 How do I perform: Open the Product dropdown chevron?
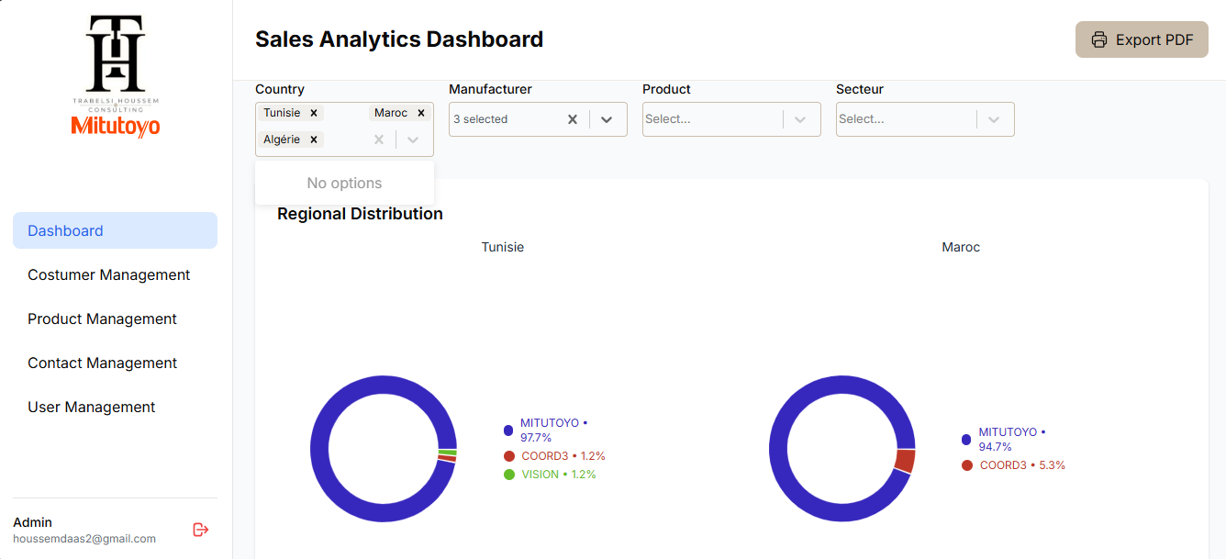click(x=800, y=119)
